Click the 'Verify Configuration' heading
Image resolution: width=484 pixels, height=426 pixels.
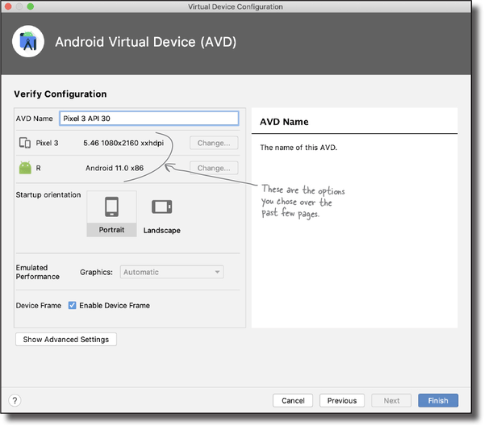60,94
